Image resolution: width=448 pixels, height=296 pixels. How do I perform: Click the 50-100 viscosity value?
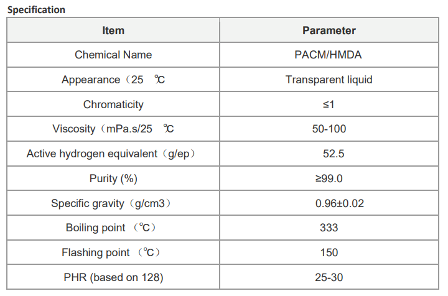329,129
